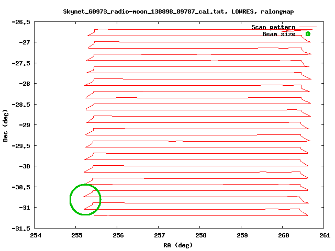Image resolution: width=335 pixels, height=251 pixels.
Task: Select the 256 RA axis tick label
Action: (x=118, y=235)
